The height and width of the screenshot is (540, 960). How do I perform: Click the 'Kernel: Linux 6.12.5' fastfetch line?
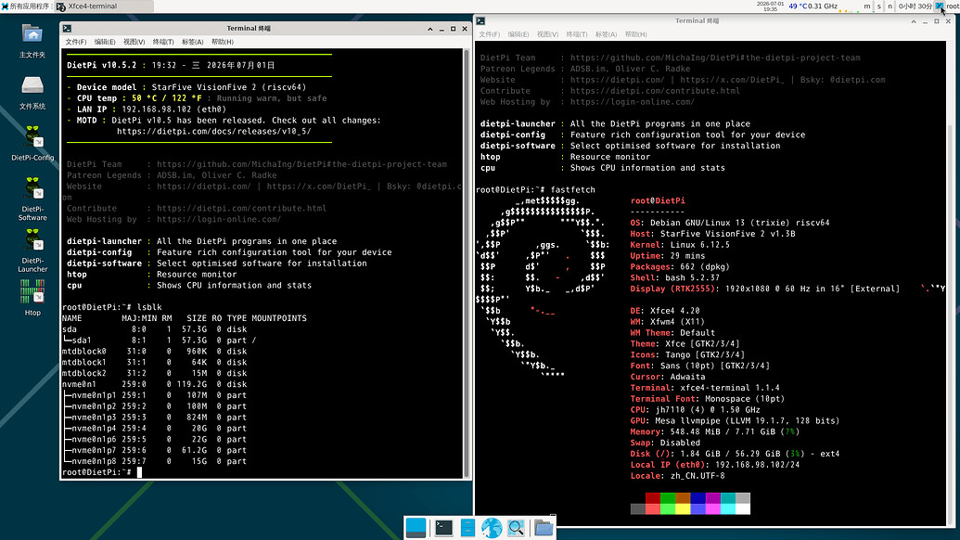pos(680,244)
